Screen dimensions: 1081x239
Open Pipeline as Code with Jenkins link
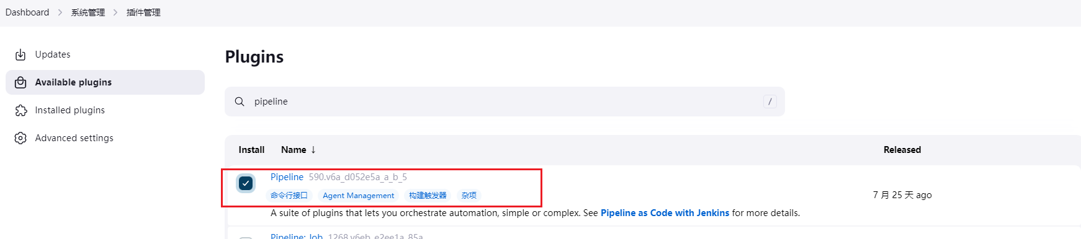point(665,213)
